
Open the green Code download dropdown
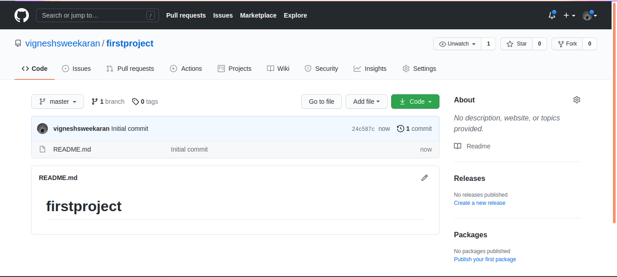(415, 102)
